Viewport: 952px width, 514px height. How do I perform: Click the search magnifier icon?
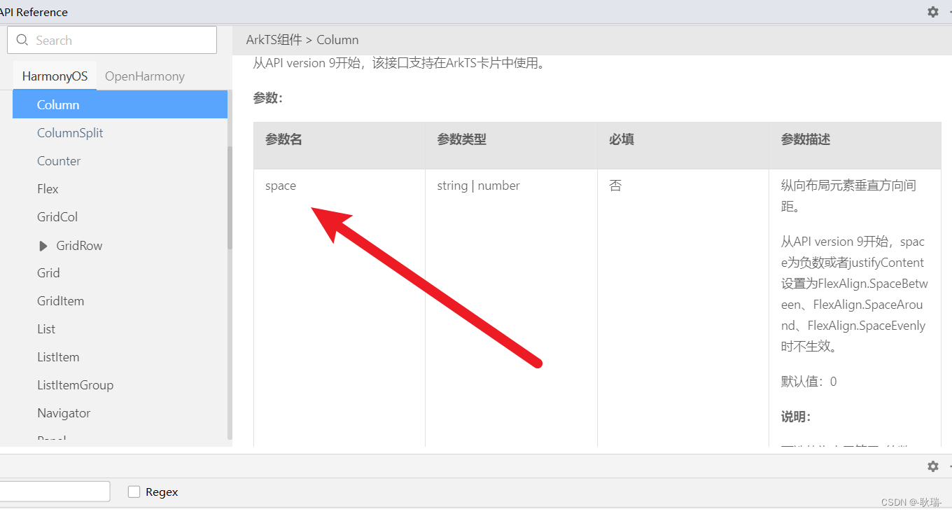22,40
